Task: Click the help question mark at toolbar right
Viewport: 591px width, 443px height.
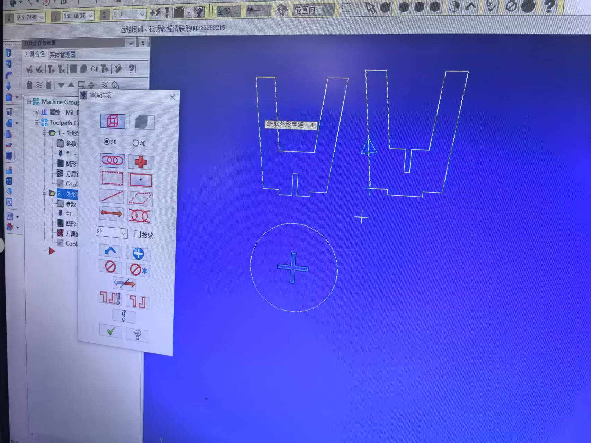Action: pos(549,6)
